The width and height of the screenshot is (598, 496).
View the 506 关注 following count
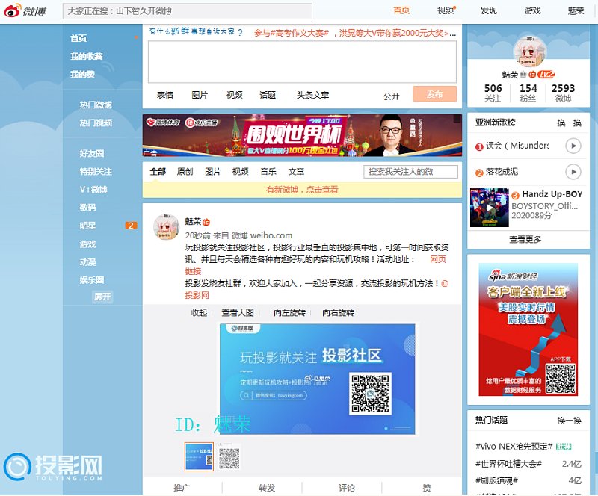point(493,93)
